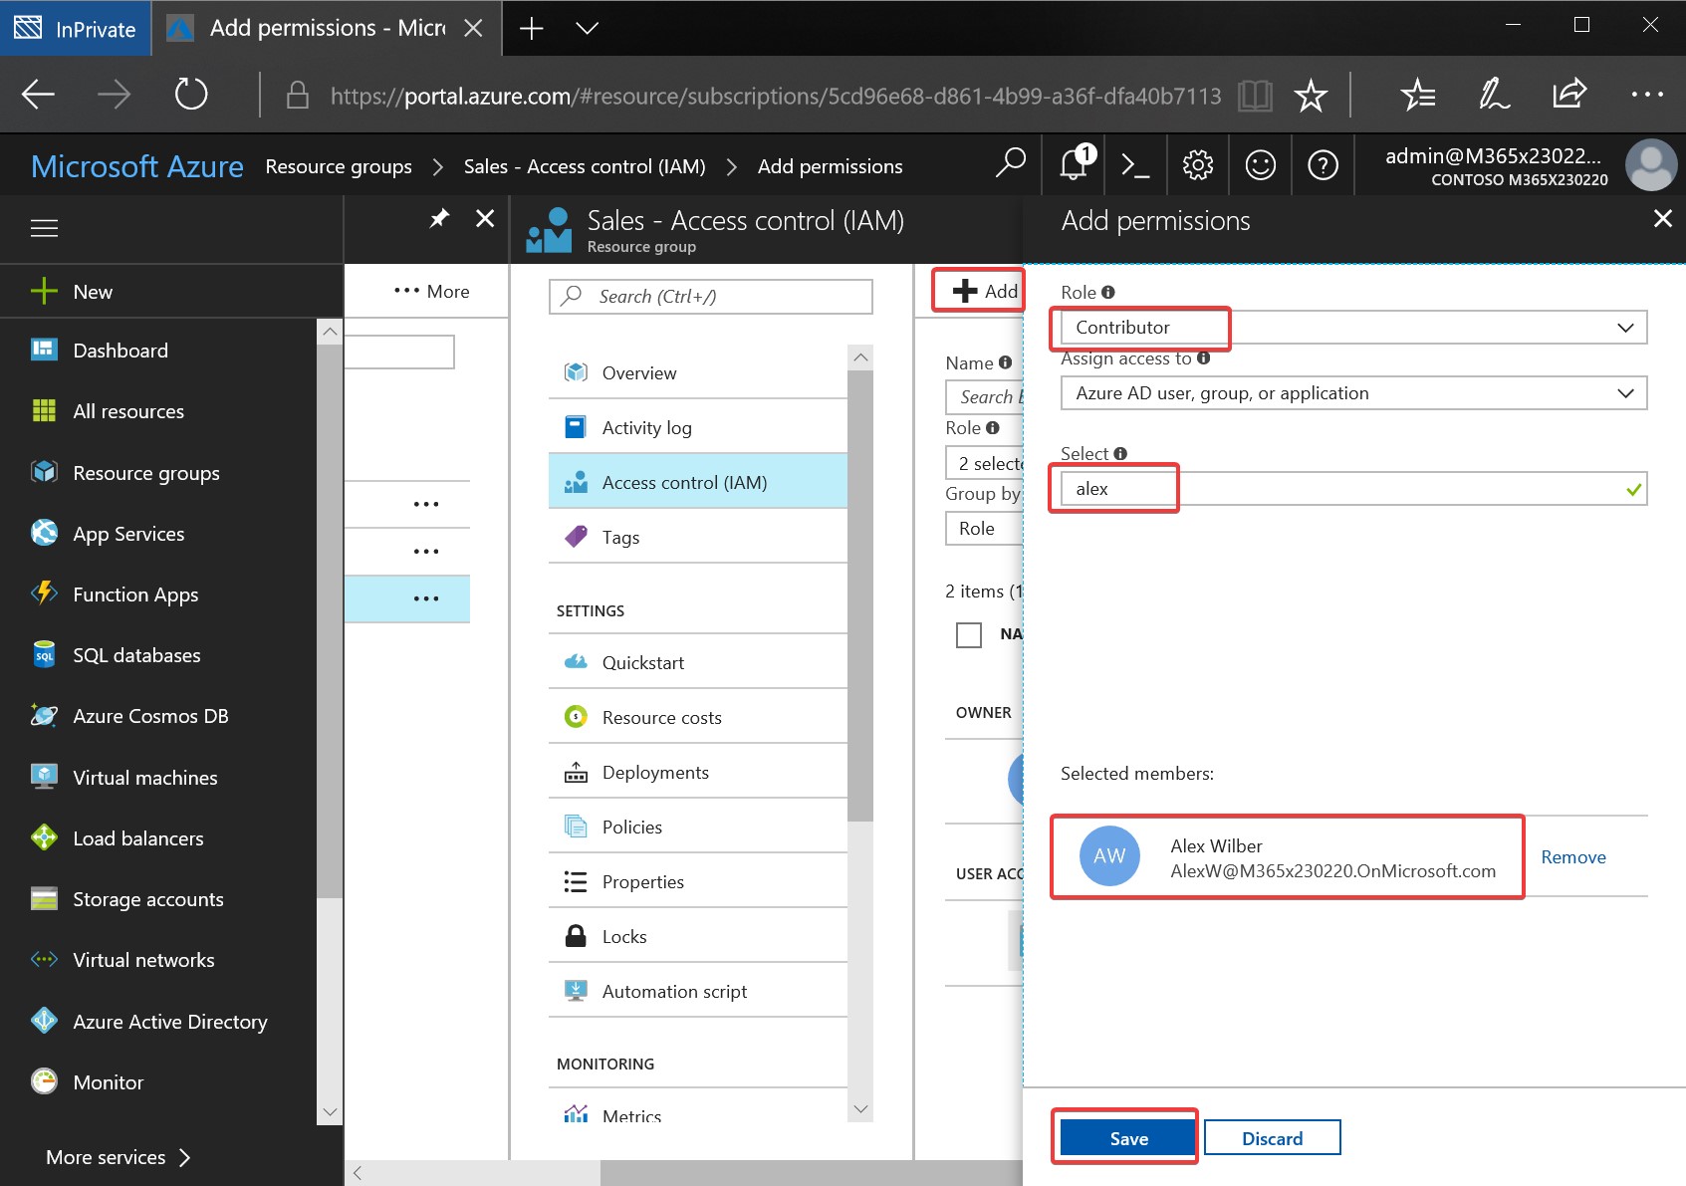Open the Group by Role dropdown
Viewport: 1686px width, 1186px height.
pyautogui.click(x=984, y=529)
